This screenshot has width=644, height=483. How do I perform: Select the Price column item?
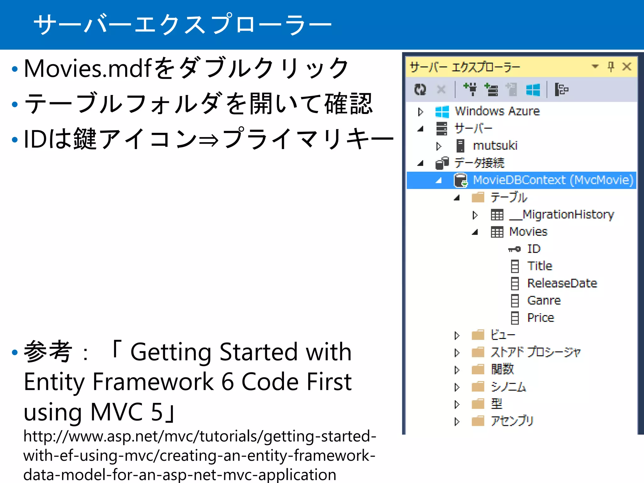tap(541, 318)
